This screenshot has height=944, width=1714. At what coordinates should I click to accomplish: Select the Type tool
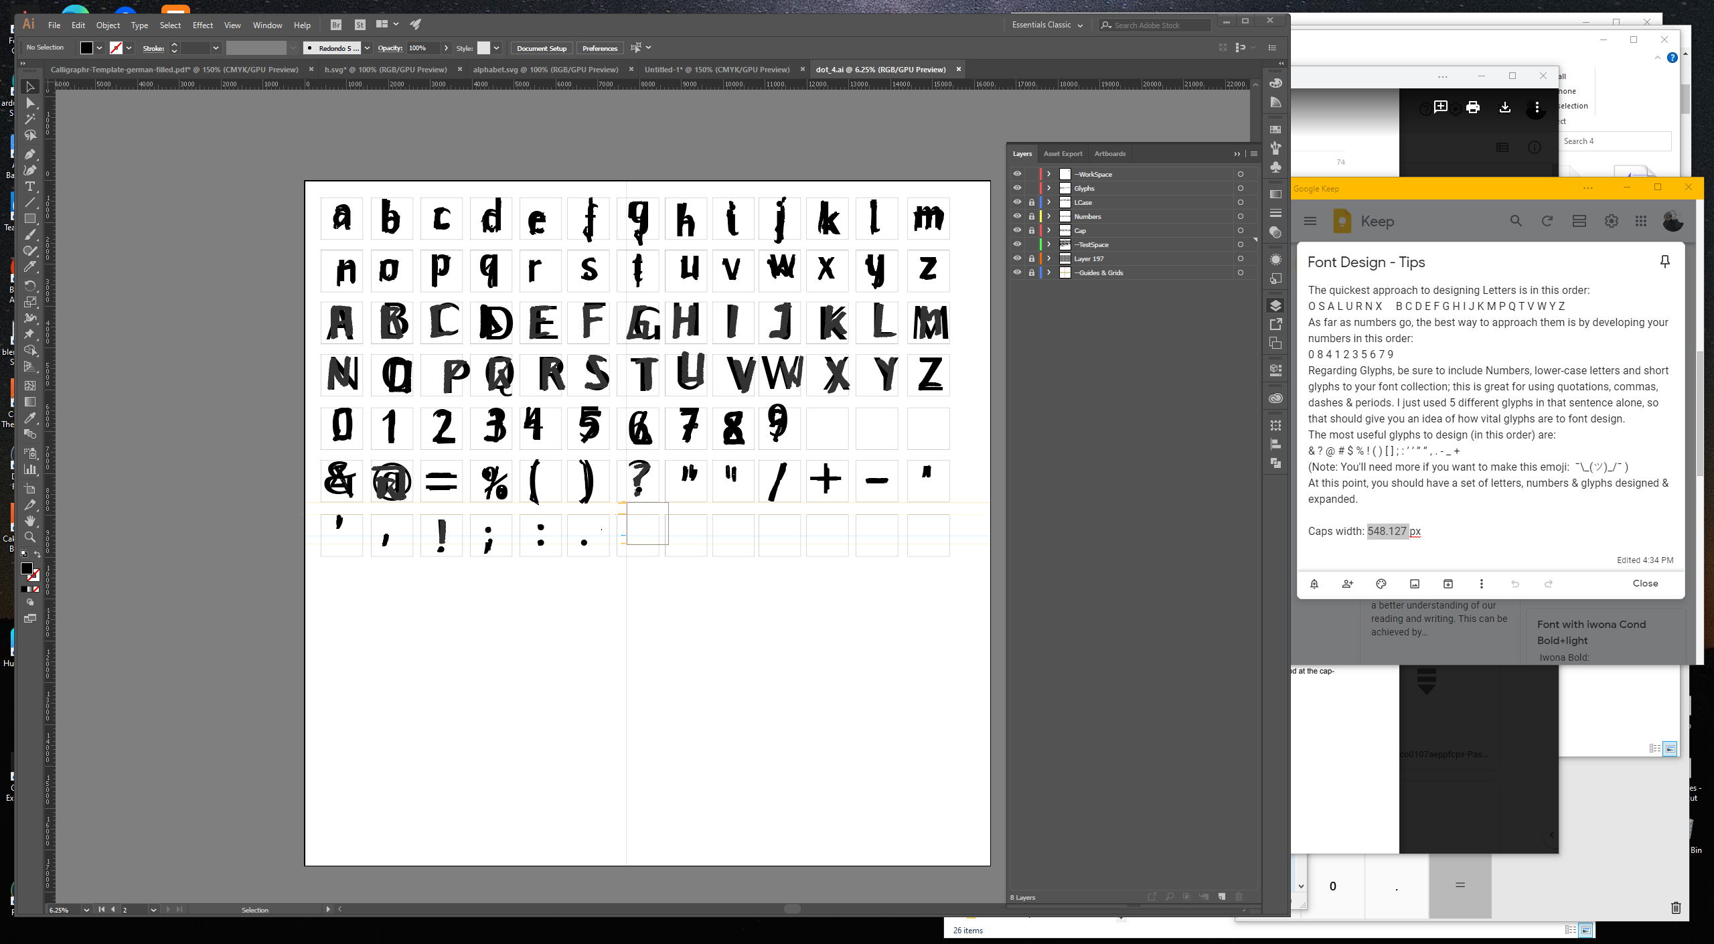[30, 187]
